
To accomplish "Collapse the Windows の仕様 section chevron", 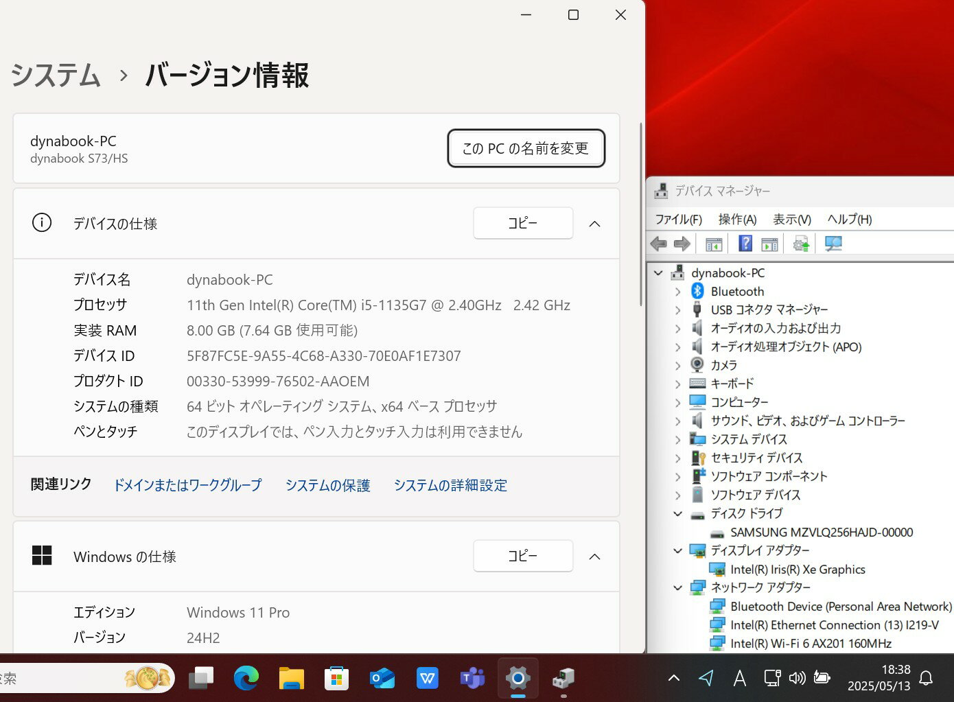I will (x=594, y=557).
